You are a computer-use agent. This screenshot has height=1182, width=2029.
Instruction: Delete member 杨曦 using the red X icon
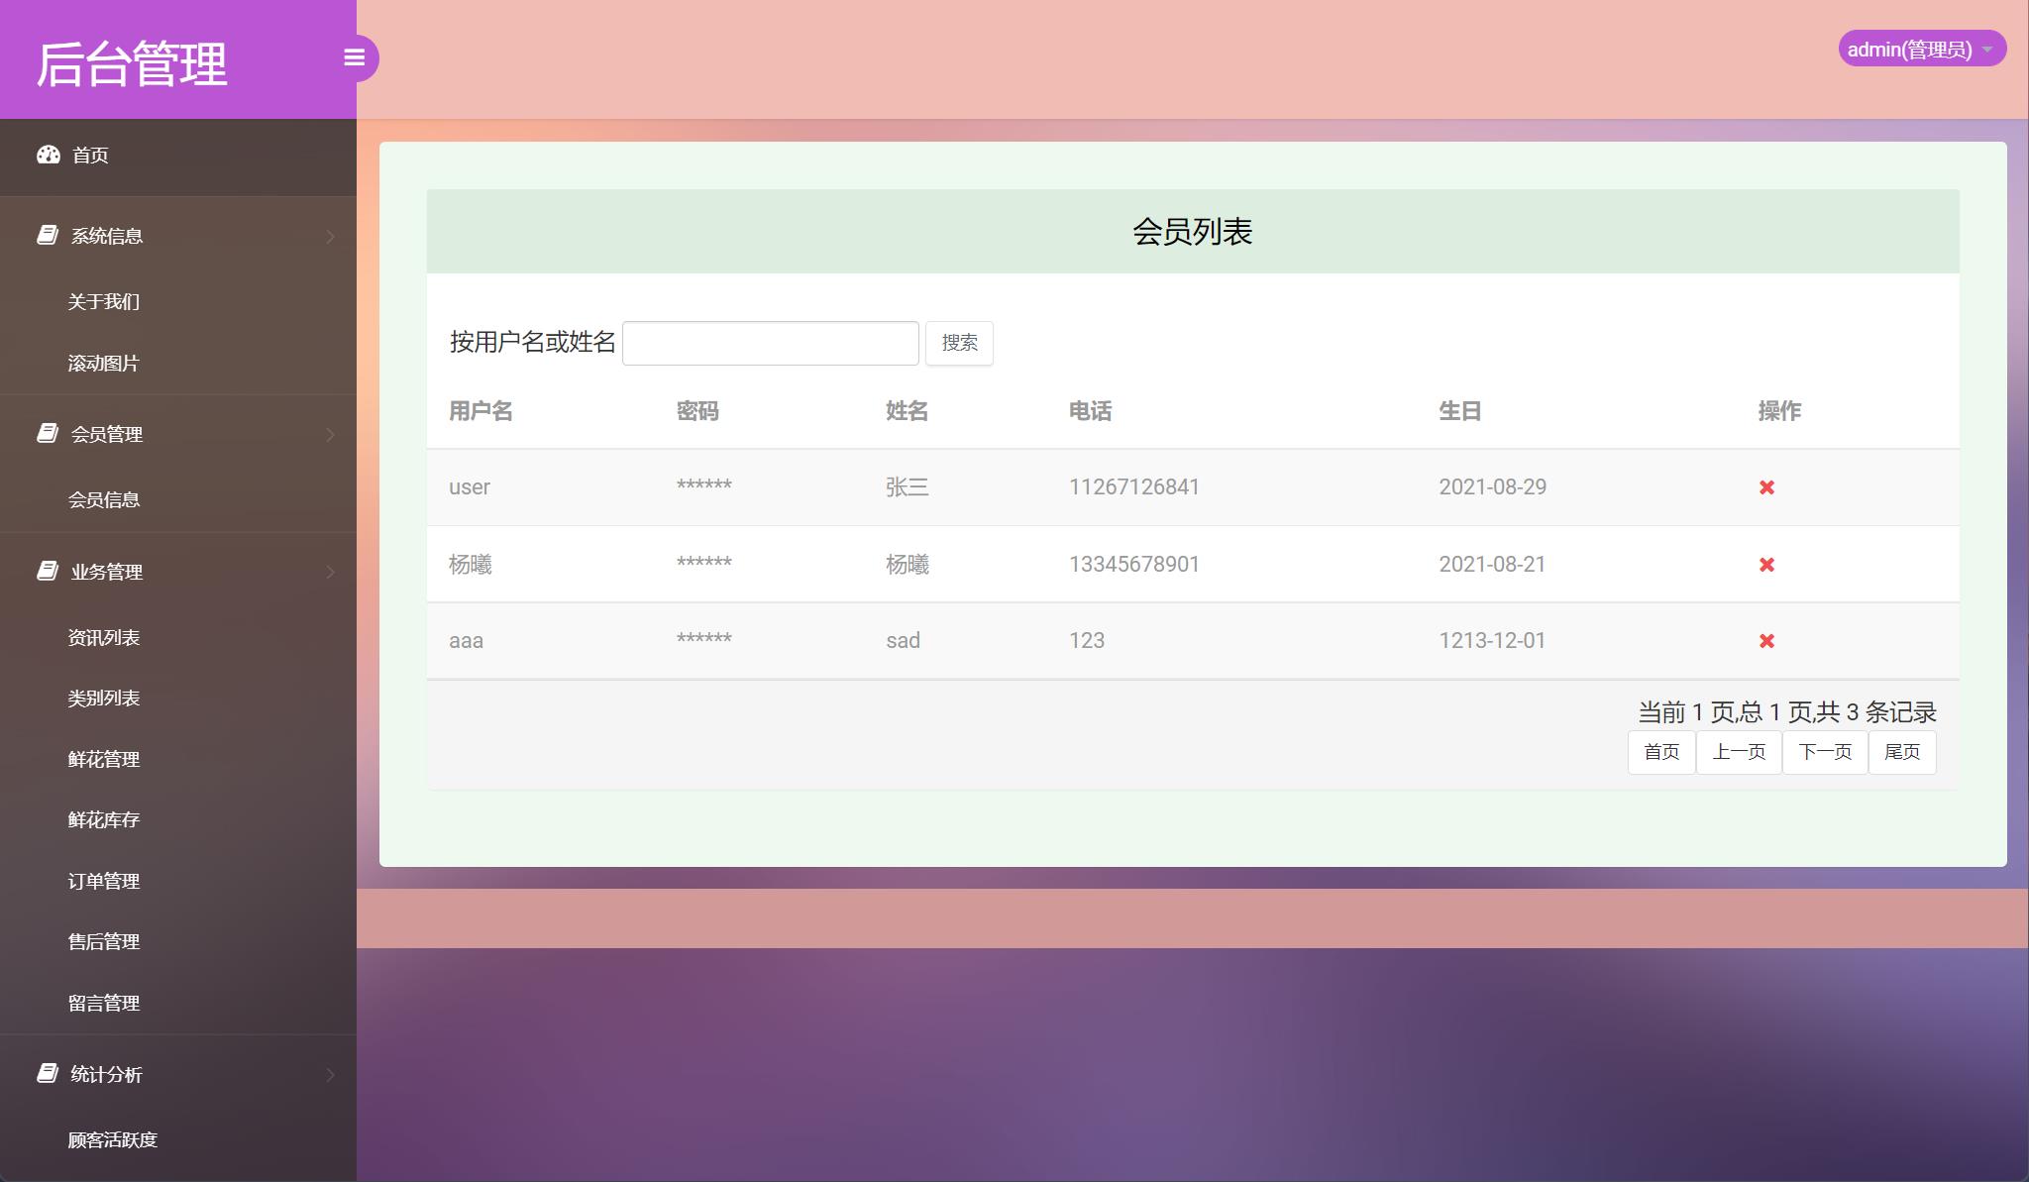click(1767, 564)
